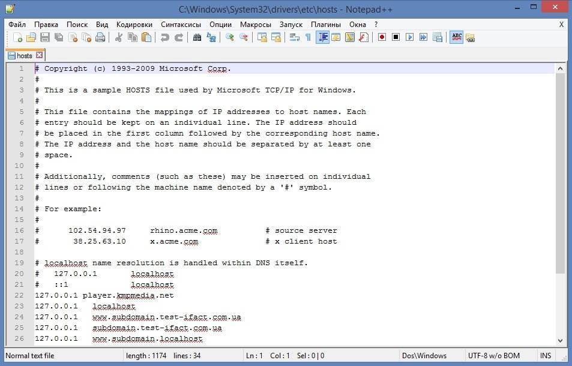Screen dimensions: 572x366
Task: Run macro multiple times icon
Action: (x=424, y=37)
